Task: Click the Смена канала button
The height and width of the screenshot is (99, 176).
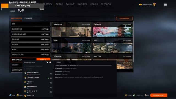Action: pos(124,18)
